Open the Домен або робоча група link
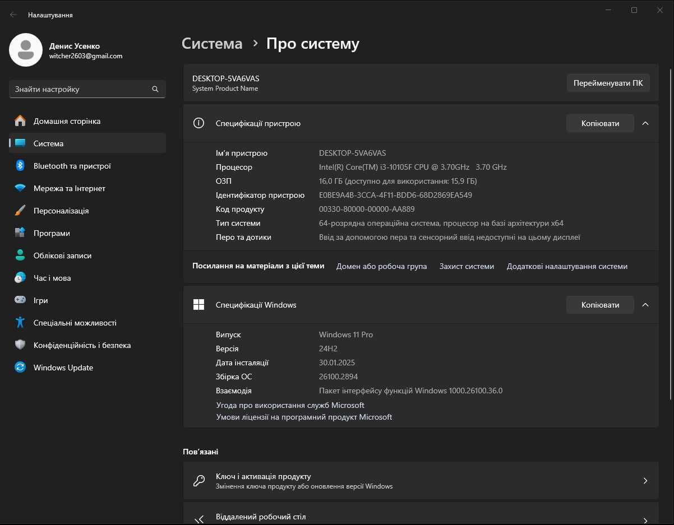This screenshot has width=674, height=525. click(x=381, y=266)
